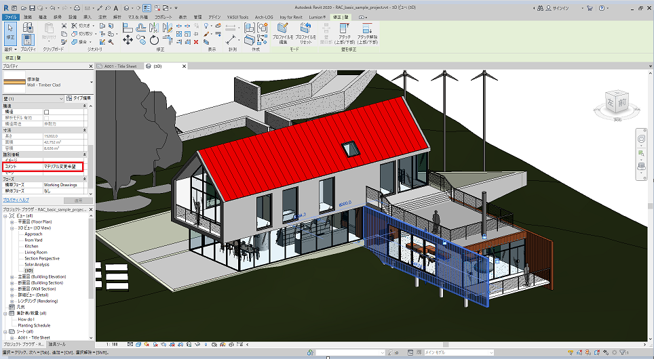Click the Attach Top/Base button
Image resolution: width=654 pixels, height=359 pixels.
pos(345,33)
